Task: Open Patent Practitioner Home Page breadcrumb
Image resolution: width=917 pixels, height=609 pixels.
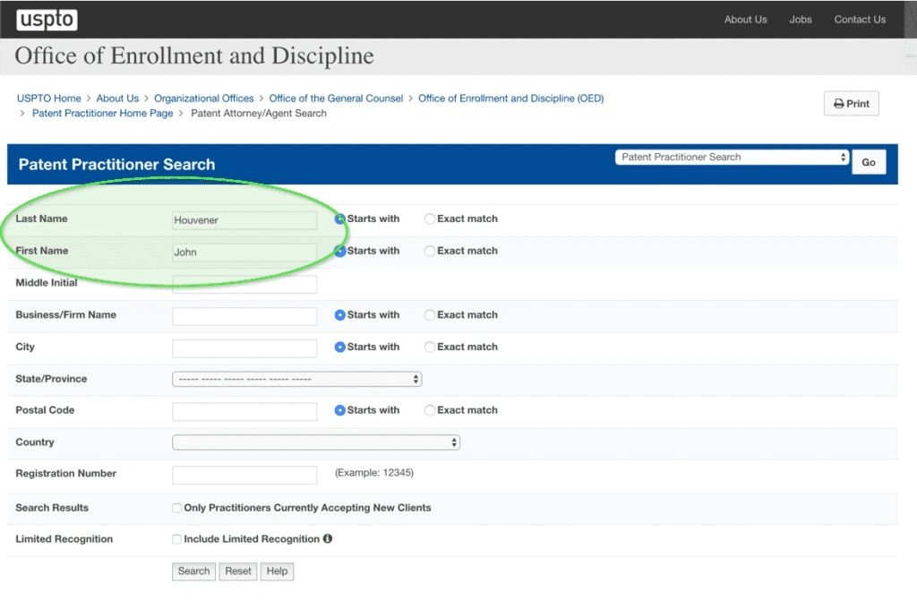Action: tap(102, 114)
